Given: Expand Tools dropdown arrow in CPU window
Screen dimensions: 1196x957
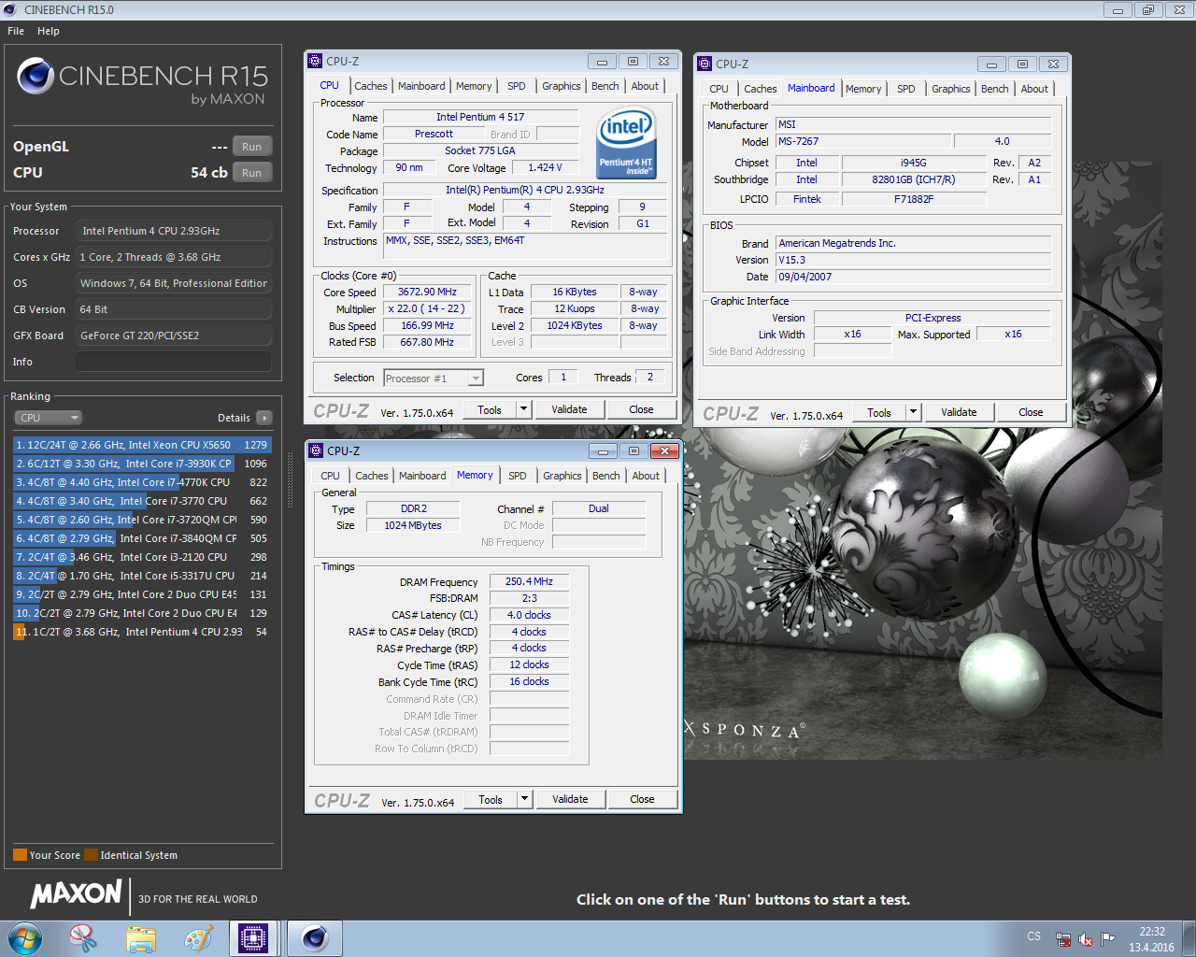Looking at the screenshot, I should point(523,409).
